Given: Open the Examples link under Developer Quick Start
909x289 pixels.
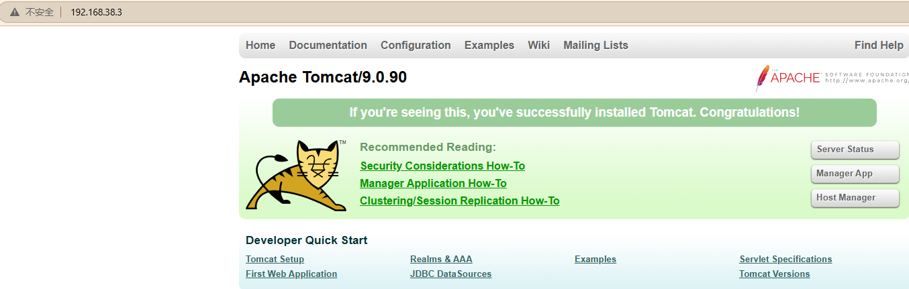Looking at the screenshot, I should click(595, 259).
